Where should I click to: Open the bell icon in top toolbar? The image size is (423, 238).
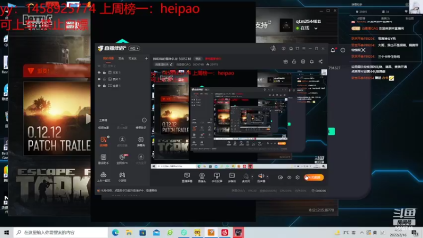point(311,61)
